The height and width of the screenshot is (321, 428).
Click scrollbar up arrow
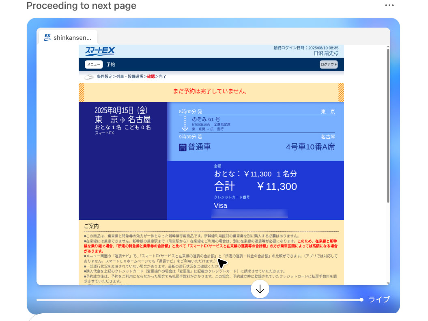[388, 47]
